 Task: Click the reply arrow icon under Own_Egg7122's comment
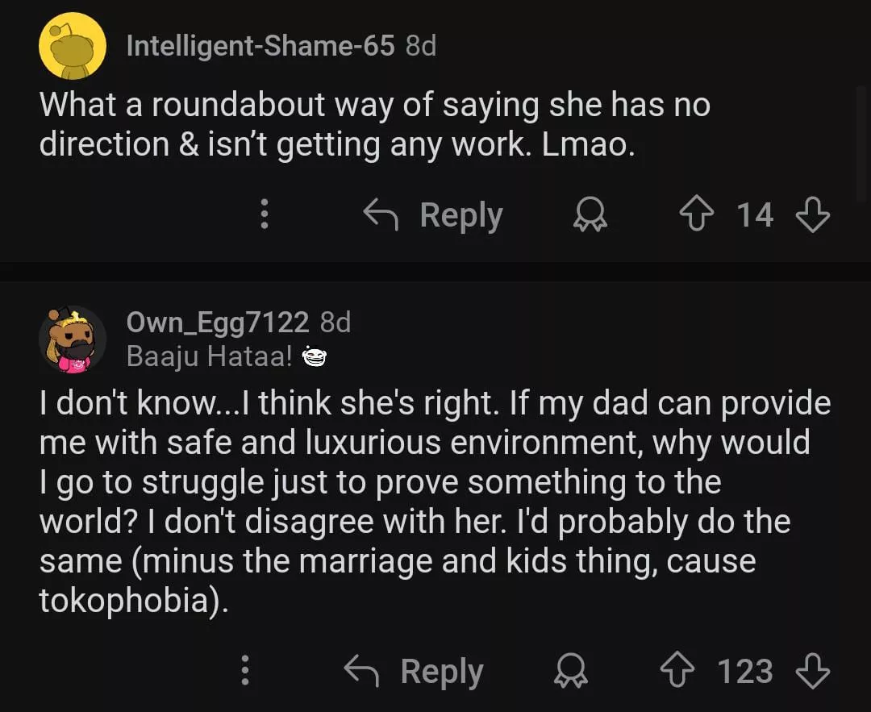tap(364, 671)
